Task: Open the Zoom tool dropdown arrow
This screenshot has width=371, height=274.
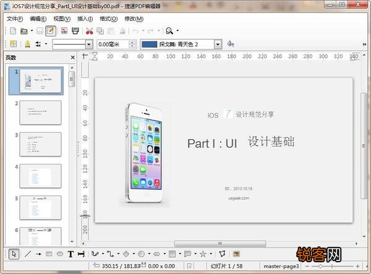Action: [x=177, y=30]
